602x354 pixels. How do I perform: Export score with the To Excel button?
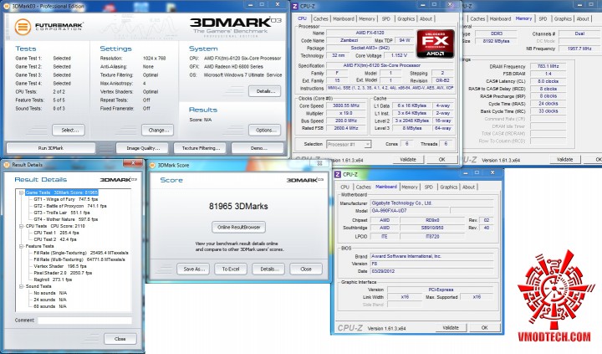click(x=231, y=269)
